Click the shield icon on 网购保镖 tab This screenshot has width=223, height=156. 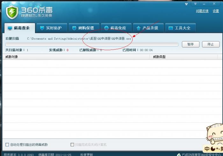tap(74, 28)
